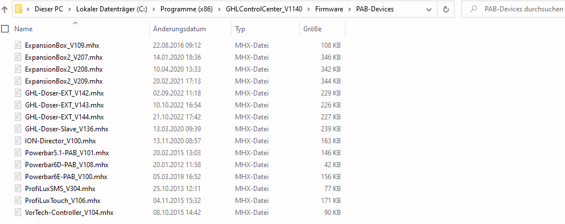Select file icon of ProfiLuxSMS_V304.mhx
This screenshot has width=565, height=224.
[18, 188]
